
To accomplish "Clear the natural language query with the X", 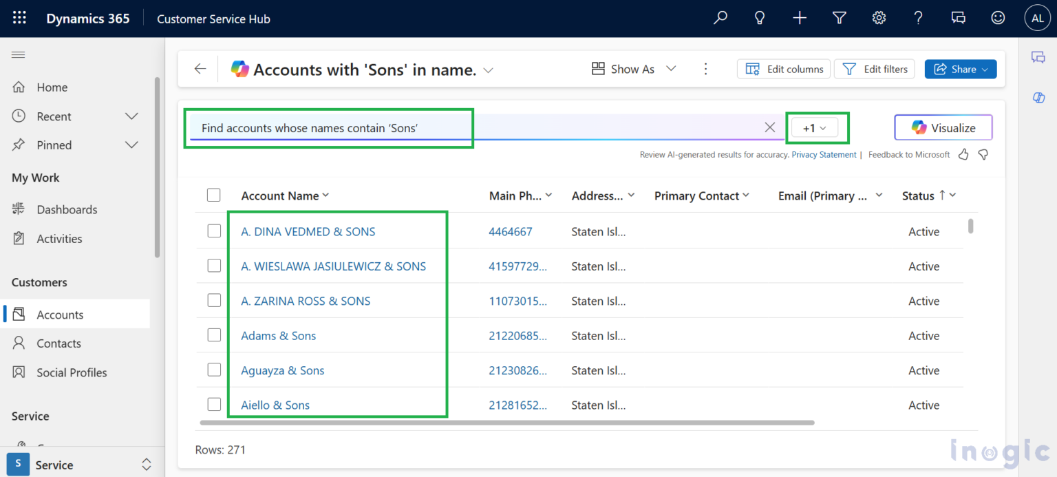I will click(x=769, y=127).
